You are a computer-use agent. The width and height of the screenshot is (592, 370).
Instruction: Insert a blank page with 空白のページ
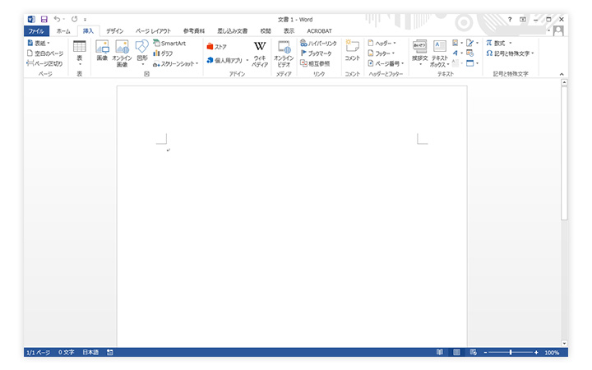(x=45, y=53)
